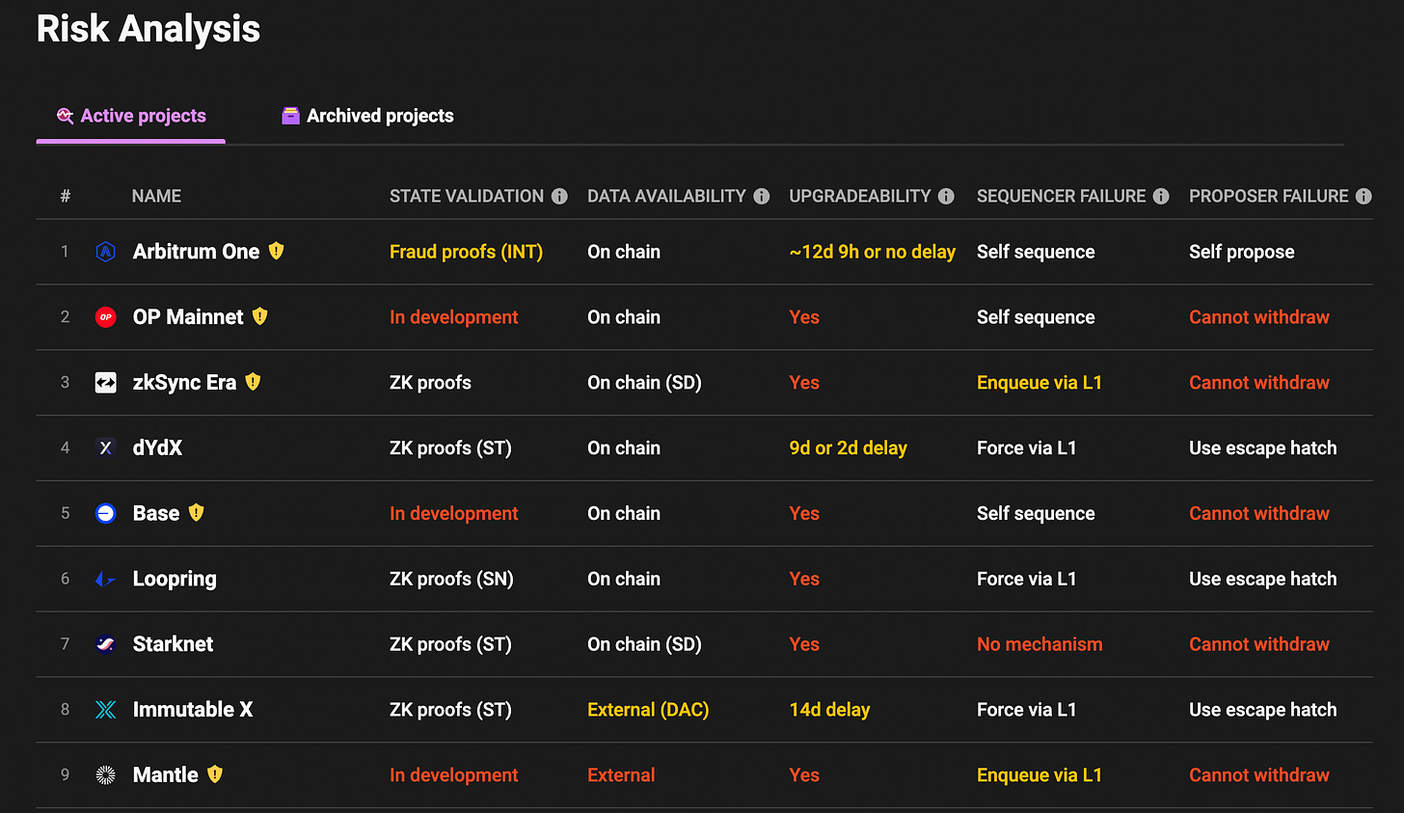Click Cannot withdraw in OP Mainnet row
The width and height of the screenshot is (1404, 813).
[x=1258, y=317]
